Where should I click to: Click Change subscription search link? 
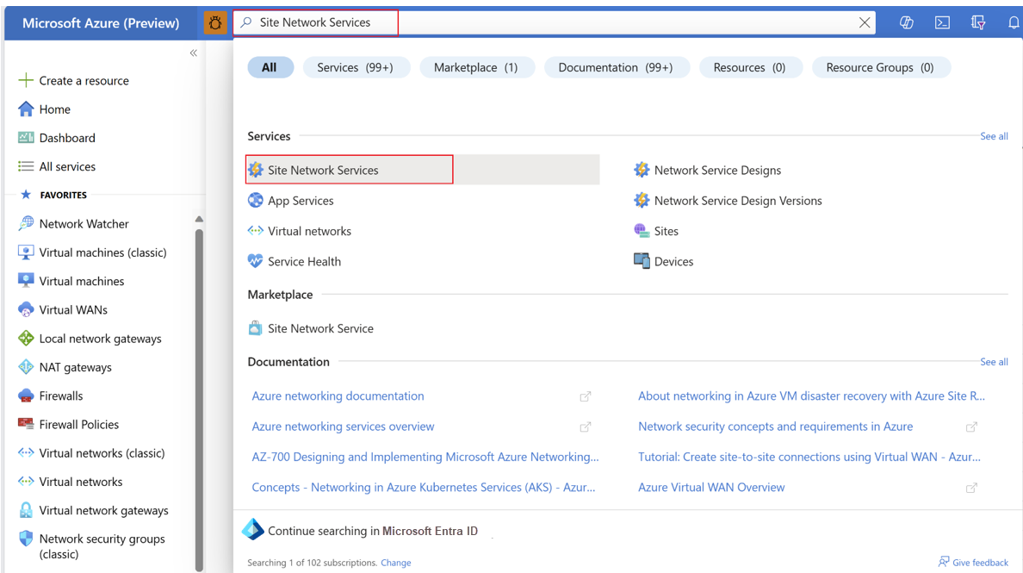(395, 563)
